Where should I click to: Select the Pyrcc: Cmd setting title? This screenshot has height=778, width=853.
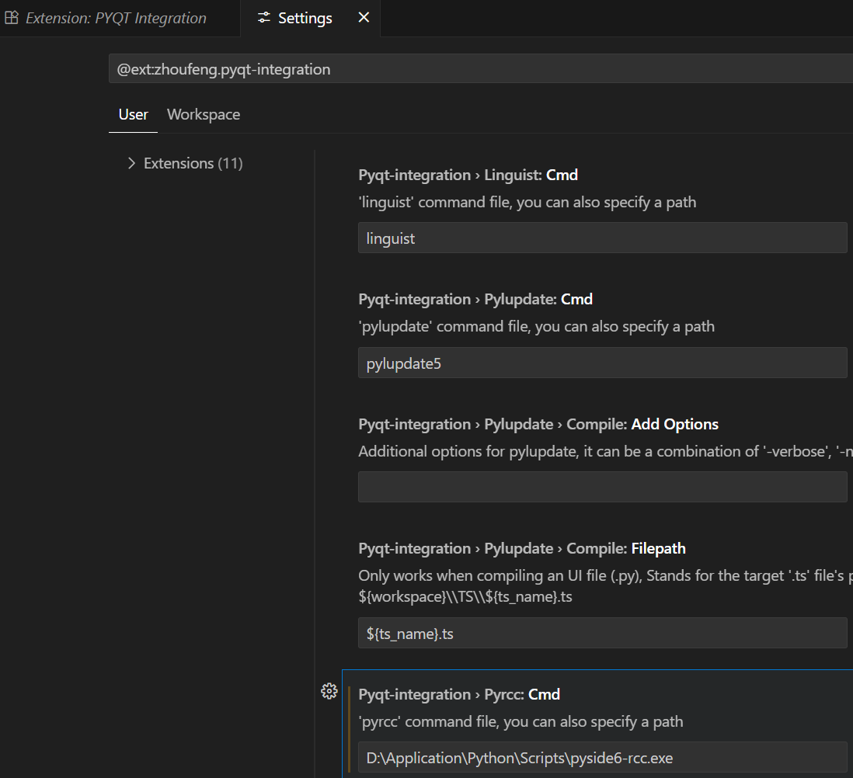coord(459,694)
